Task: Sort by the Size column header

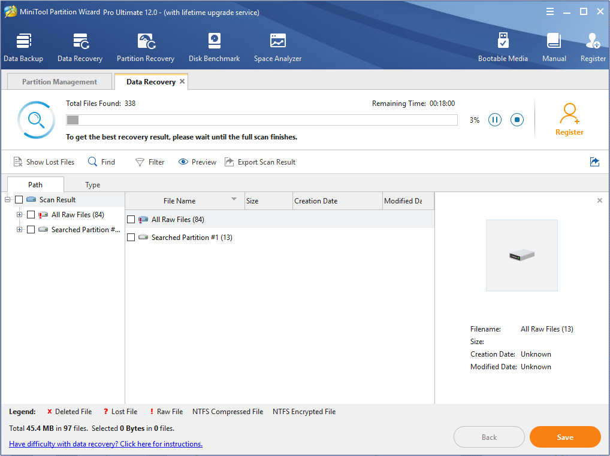Action: tap(268, 201)
